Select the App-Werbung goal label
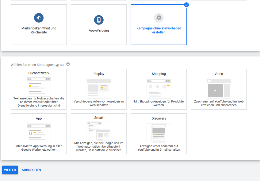Viewport: 260px width, 181px height. [99, 30]
